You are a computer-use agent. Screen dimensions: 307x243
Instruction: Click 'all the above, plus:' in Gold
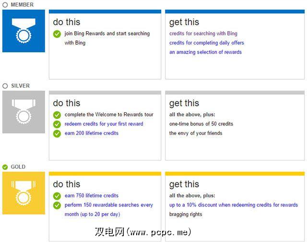point(192,195)
